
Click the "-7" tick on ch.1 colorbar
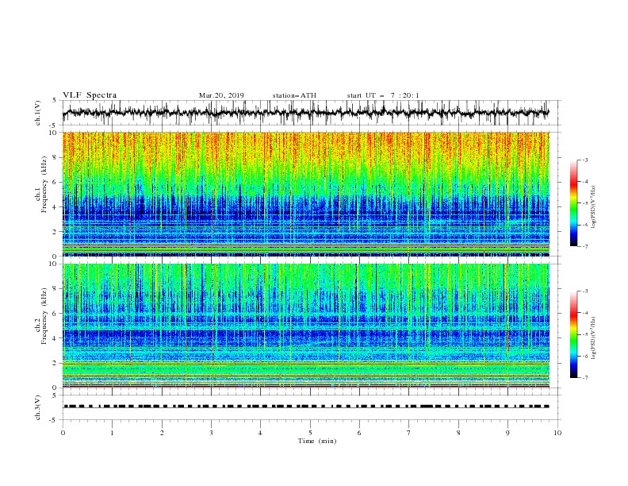(585, 246)
